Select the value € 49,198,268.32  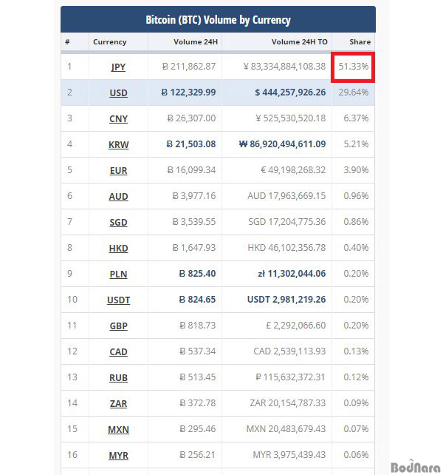293,170
